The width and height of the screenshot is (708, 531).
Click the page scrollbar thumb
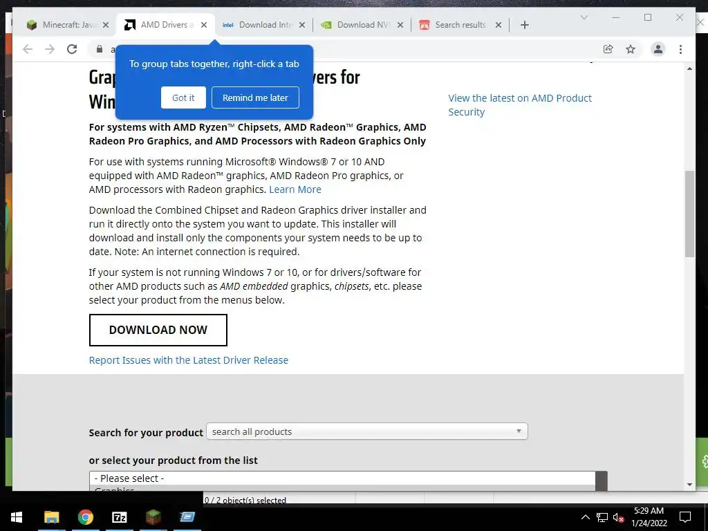pos(689,214)
